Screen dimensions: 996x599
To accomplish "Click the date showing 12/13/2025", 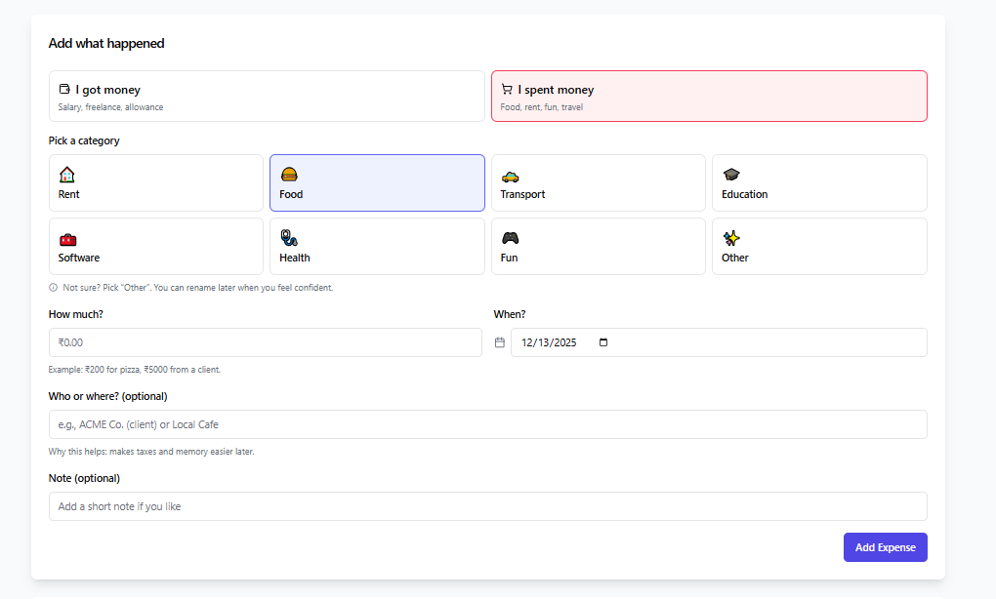I will point(547,342).
